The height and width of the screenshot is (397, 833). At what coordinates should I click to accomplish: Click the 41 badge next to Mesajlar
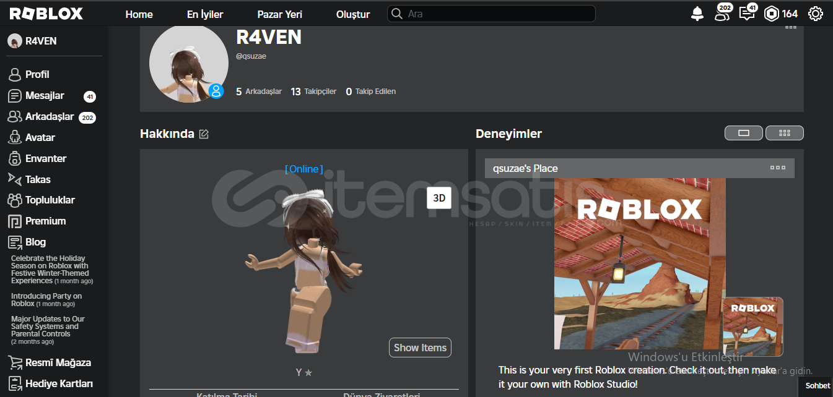point(90,96)
